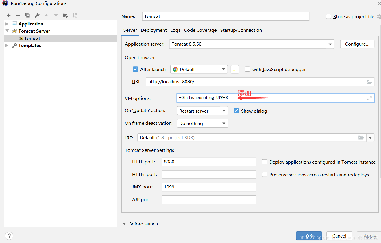Open the On 'Update' action Restart server dropdown

tap(202, 111)
